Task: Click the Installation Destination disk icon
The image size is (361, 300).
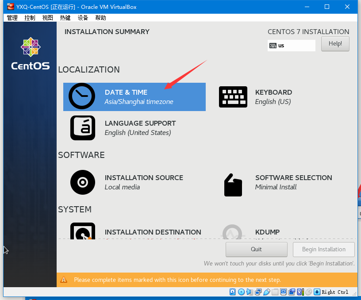Action: (83, 232)
